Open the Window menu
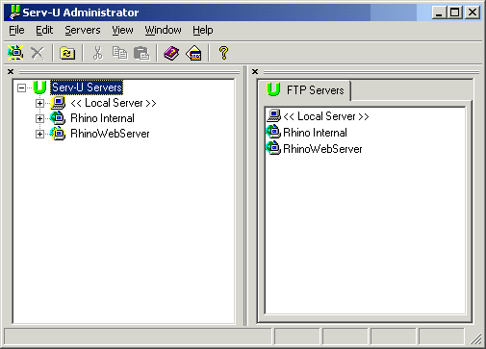 [163, 30]
